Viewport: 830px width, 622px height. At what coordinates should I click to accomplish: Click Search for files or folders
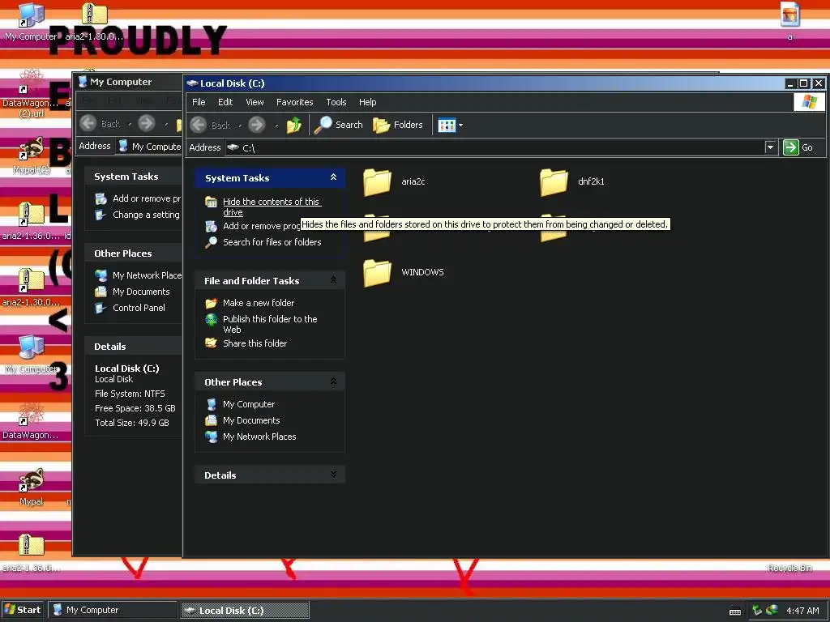[x=272, y=242]
